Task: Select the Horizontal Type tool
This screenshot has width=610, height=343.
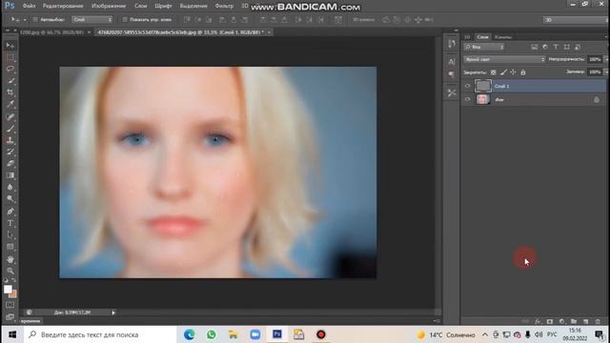Action: tap(10, 223)
